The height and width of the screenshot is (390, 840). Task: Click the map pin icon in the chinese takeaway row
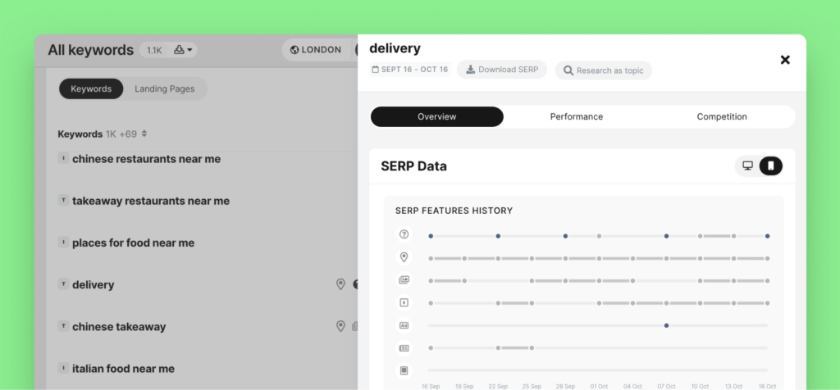(x=340, y=326)
